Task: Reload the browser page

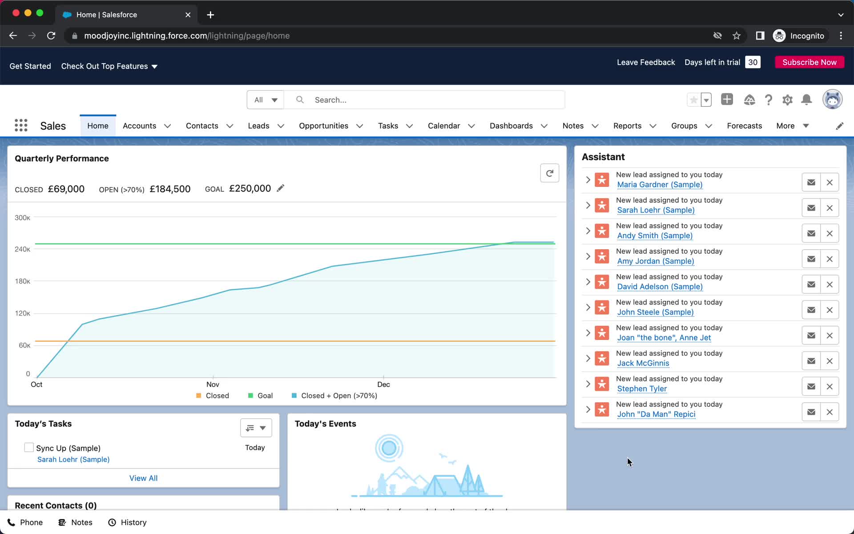Action: click(51, 36)
